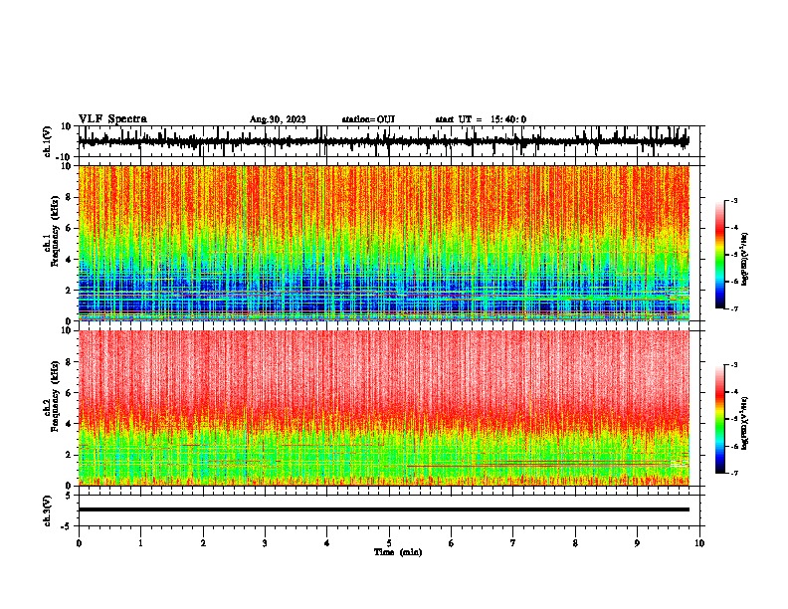The width and height of the screenshot is (788, 609).
Task: Click the "-7" value below ch.2 colorbar
Action: (x=733, y=473)
